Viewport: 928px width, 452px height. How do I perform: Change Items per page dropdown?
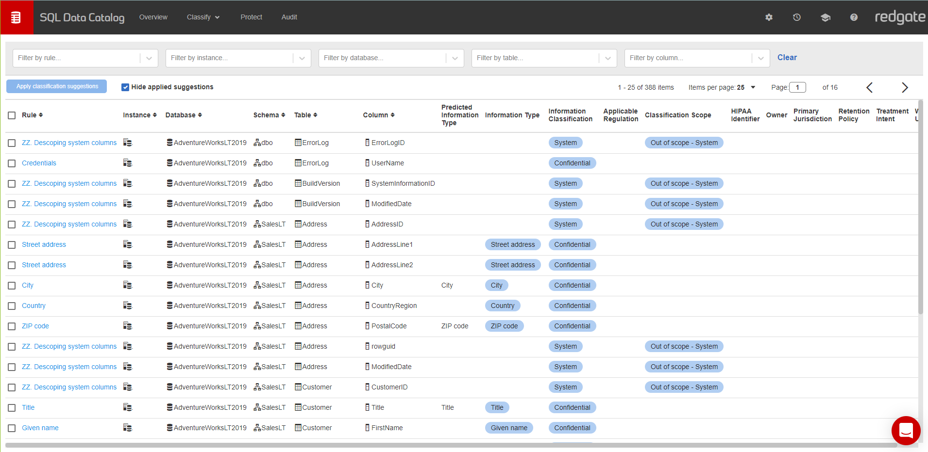point(753,87)
